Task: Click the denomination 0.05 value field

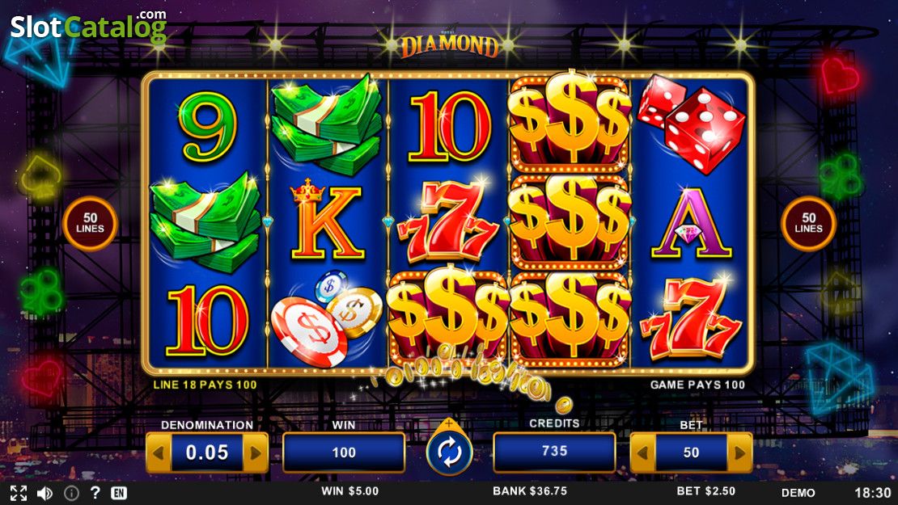Action: [207, 452]
